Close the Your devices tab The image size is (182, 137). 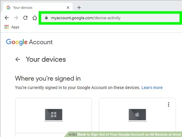tap(68, 8)
